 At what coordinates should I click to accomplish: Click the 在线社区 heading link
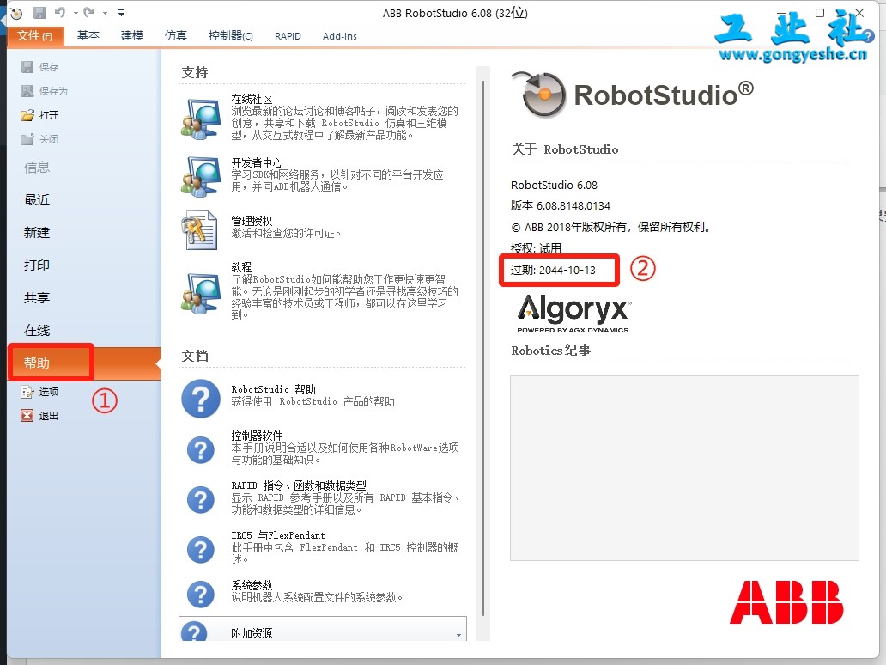pyautogui.click(x=252, y=99)
